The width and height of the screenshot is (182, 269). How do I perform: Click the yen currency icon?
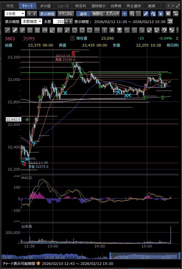[160, 14]
